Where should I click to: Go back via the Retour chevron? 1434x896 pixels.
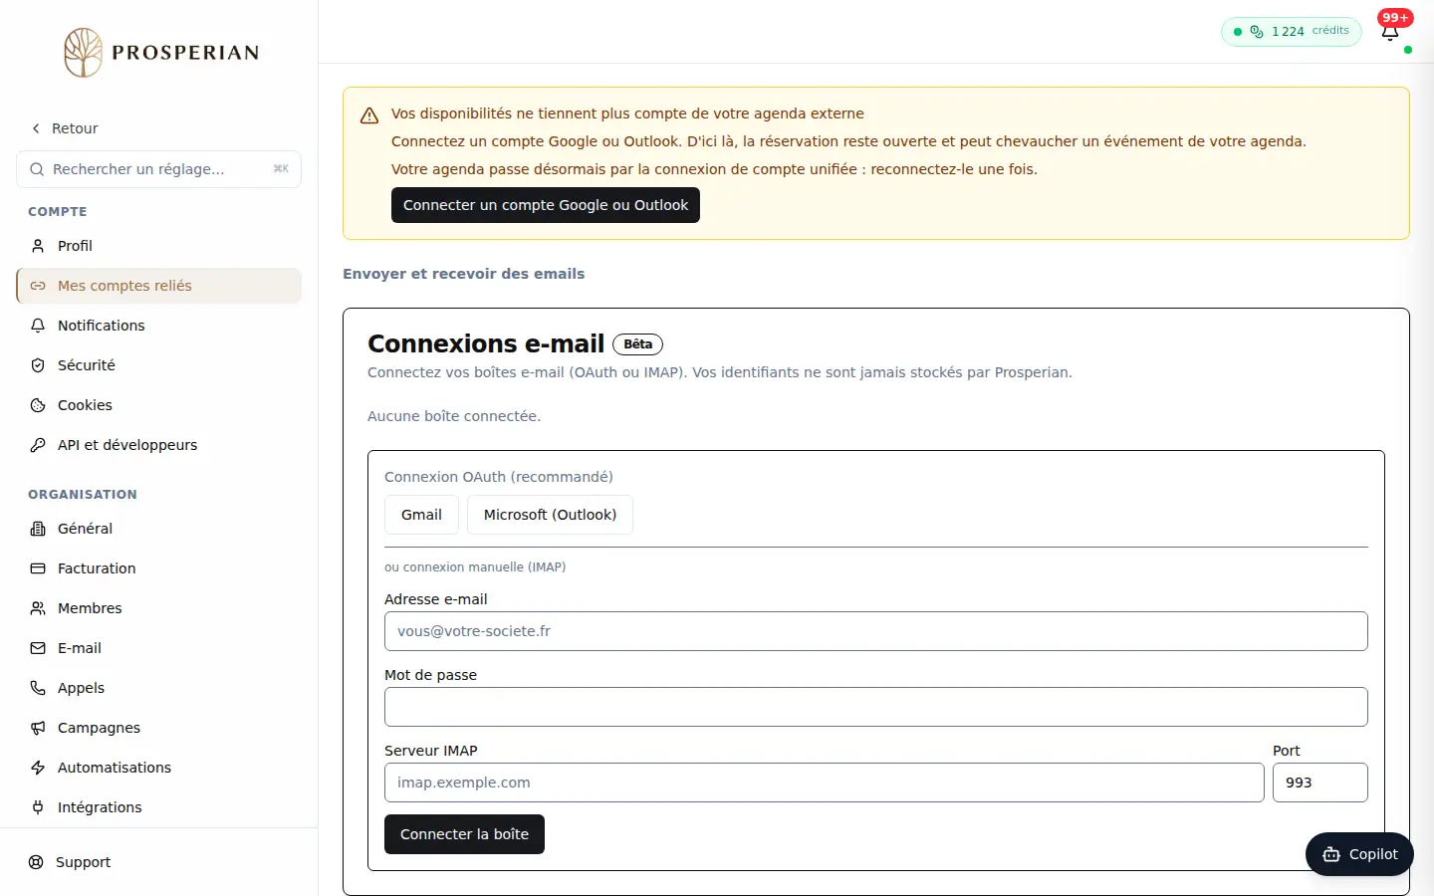pos(36,128)
